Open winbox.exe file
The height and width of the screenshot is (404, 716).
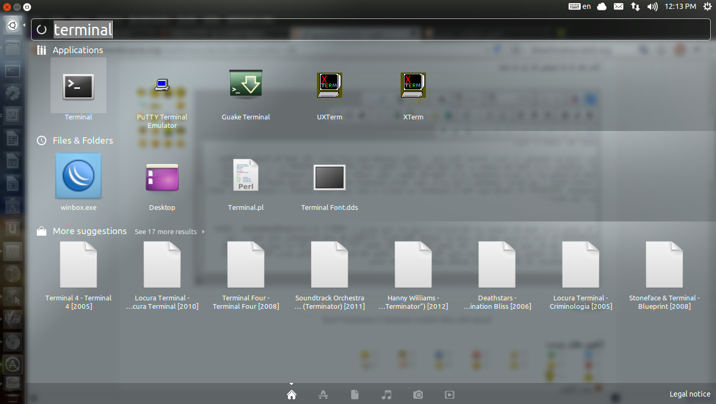point(78,177)
